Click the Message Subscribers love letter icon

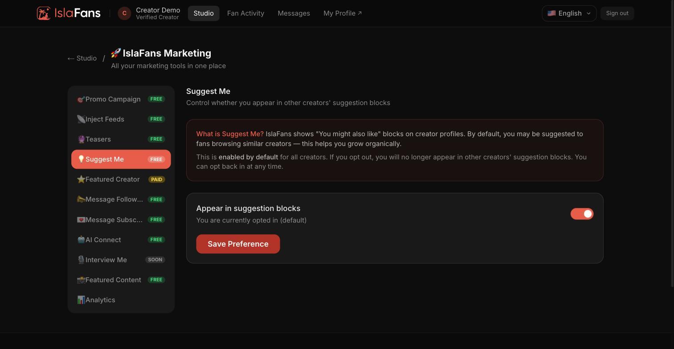[81, 220]
